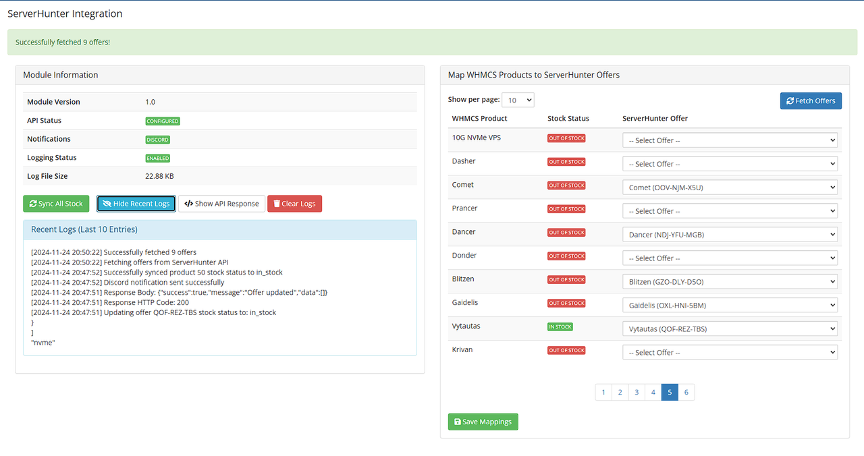Open the Blitzen (GZO-DLY-D5O) offer dropdown
The image size is (864, 456).
730,282
